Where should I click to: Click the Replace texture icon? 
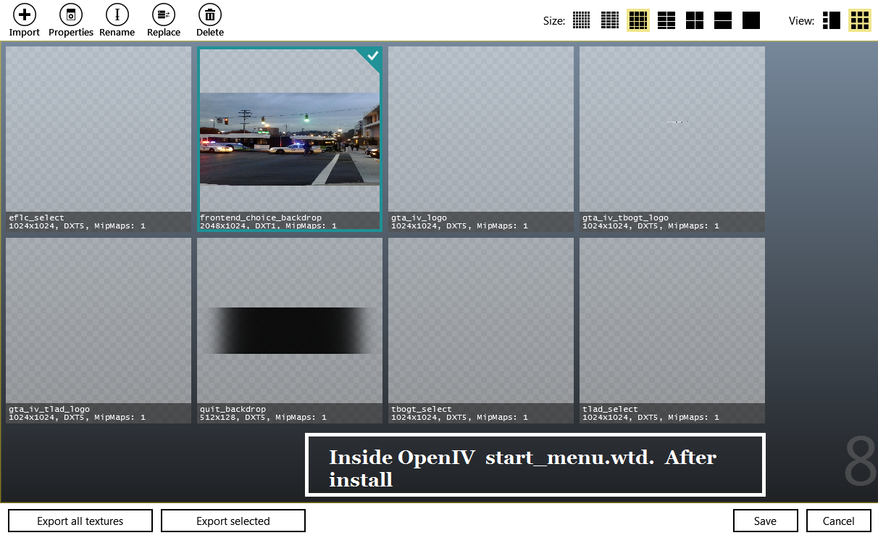tap(164, 15)
